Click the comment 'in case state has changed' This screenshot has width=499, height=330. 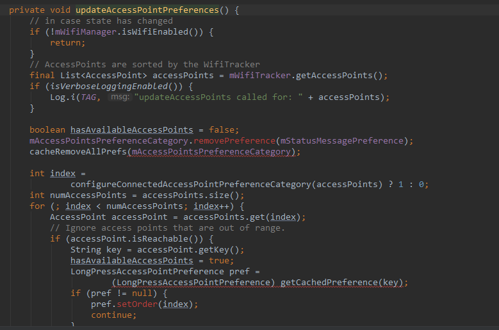click(101, 21)
